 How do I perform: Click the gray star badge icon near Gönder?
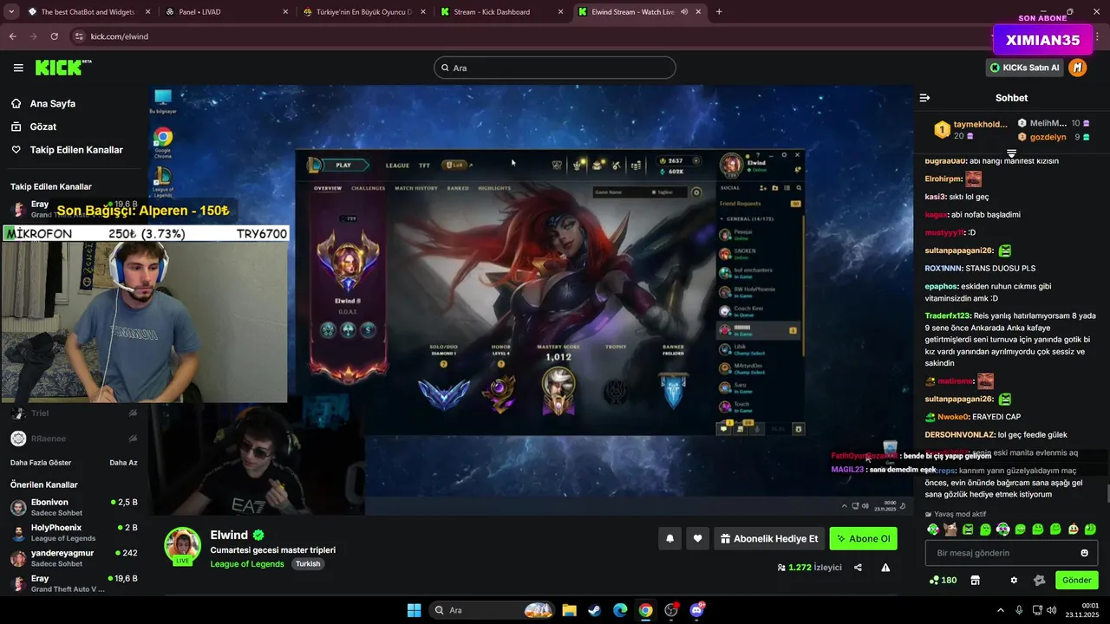point(1040,580)
